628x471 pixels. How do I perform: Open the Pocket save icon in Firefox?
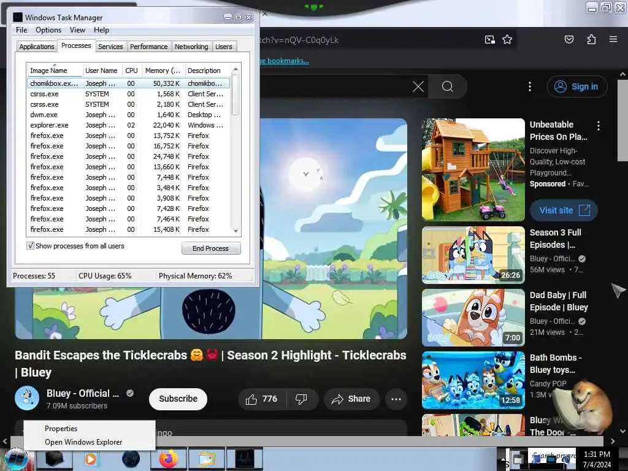[569, 39]
